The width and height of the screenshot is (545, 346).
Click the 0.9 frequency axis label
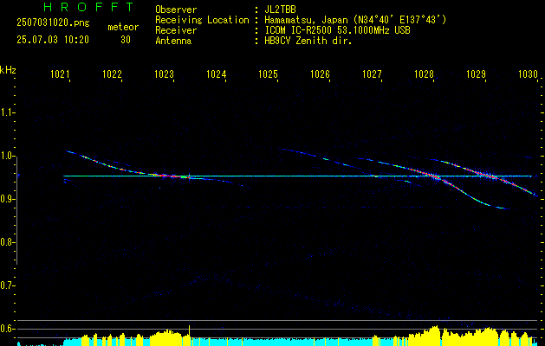point(7,199)
